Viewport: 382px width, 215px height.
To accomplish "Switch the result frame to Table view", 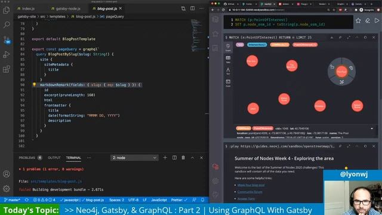I will 228,60.
